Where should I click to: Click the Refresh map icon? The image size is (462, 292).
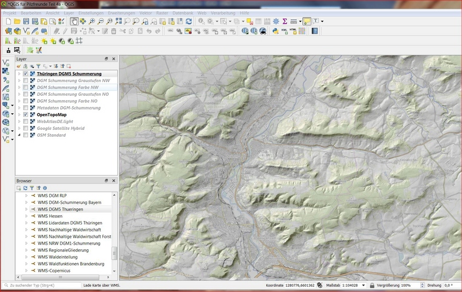click(188, 21)
